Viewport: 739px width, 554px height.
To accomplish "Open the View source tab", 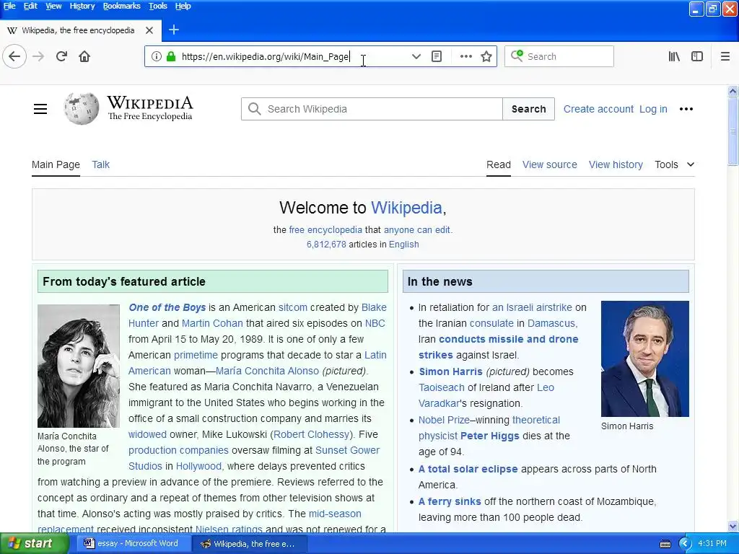I will click(549, 164).
